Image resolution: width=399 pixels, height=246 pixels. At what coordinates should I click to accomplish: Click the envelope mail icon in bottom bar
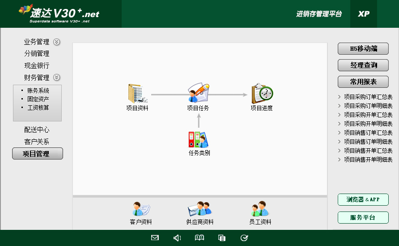click(x=155, y=238)
